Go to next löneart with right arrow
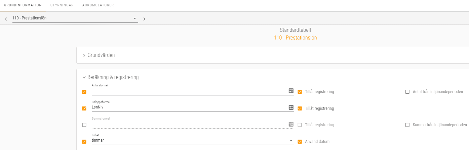This screenshot has height=150, width=469. tap(144, 19)
